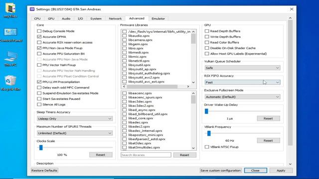
Task: Go to the System tab
Action: tap(96, 18)
